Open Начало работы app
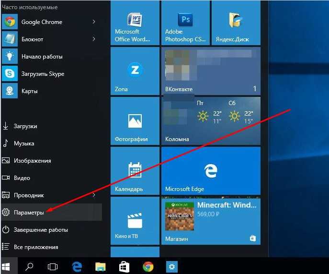Screen dimensions: 329x274 tap(51, 56)
